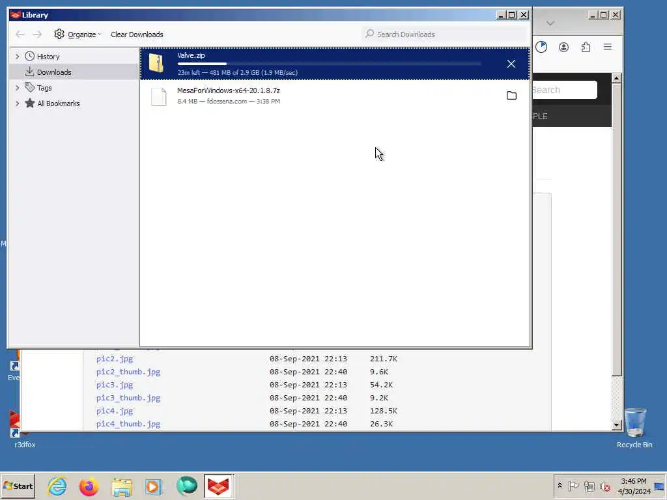Image resolution: width=667 pixels, height=500 pixels.
Task: Open Firefox from the taskbar
Action: pos(89,486)
